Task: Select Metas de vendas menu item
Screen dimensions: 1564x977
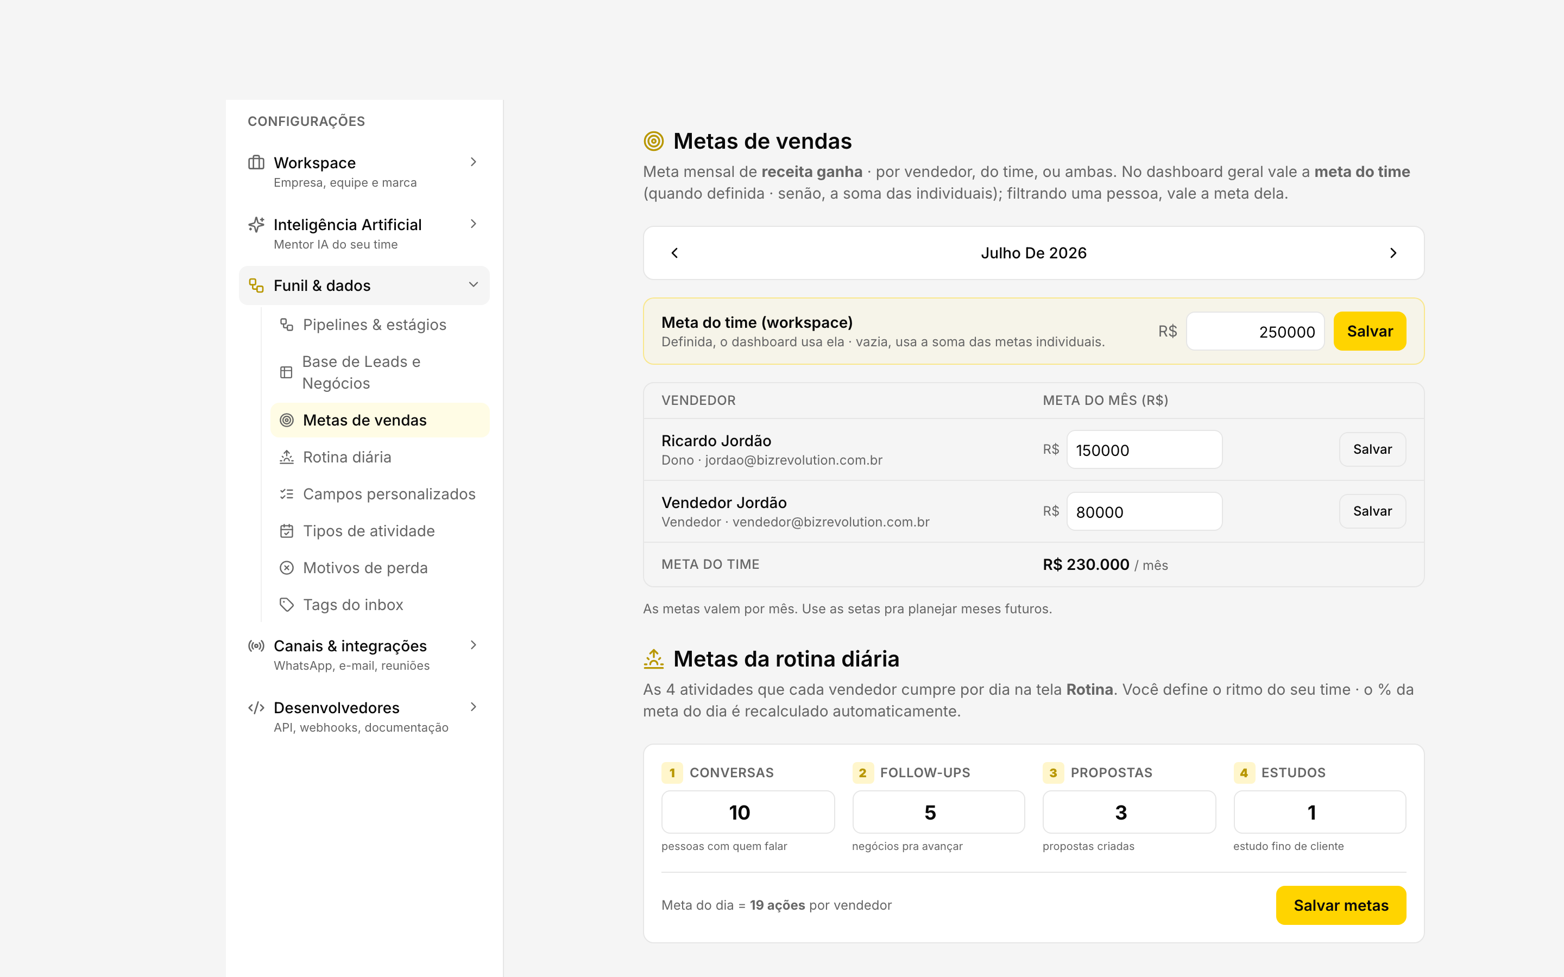Action: tap(380, 420)
